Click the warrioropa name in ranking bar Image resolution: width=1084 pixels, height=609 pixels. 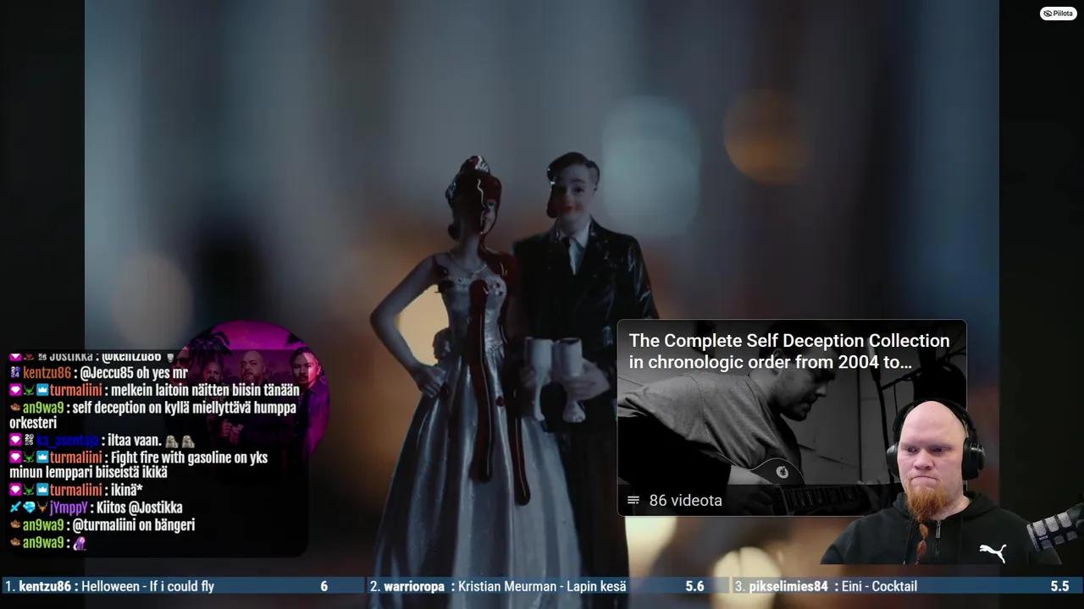coord(414,586)
